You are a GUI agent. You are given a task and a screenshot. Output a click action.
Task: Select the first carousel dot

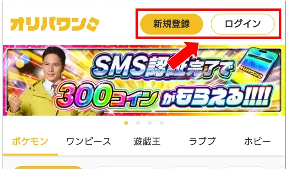(126, 123)
